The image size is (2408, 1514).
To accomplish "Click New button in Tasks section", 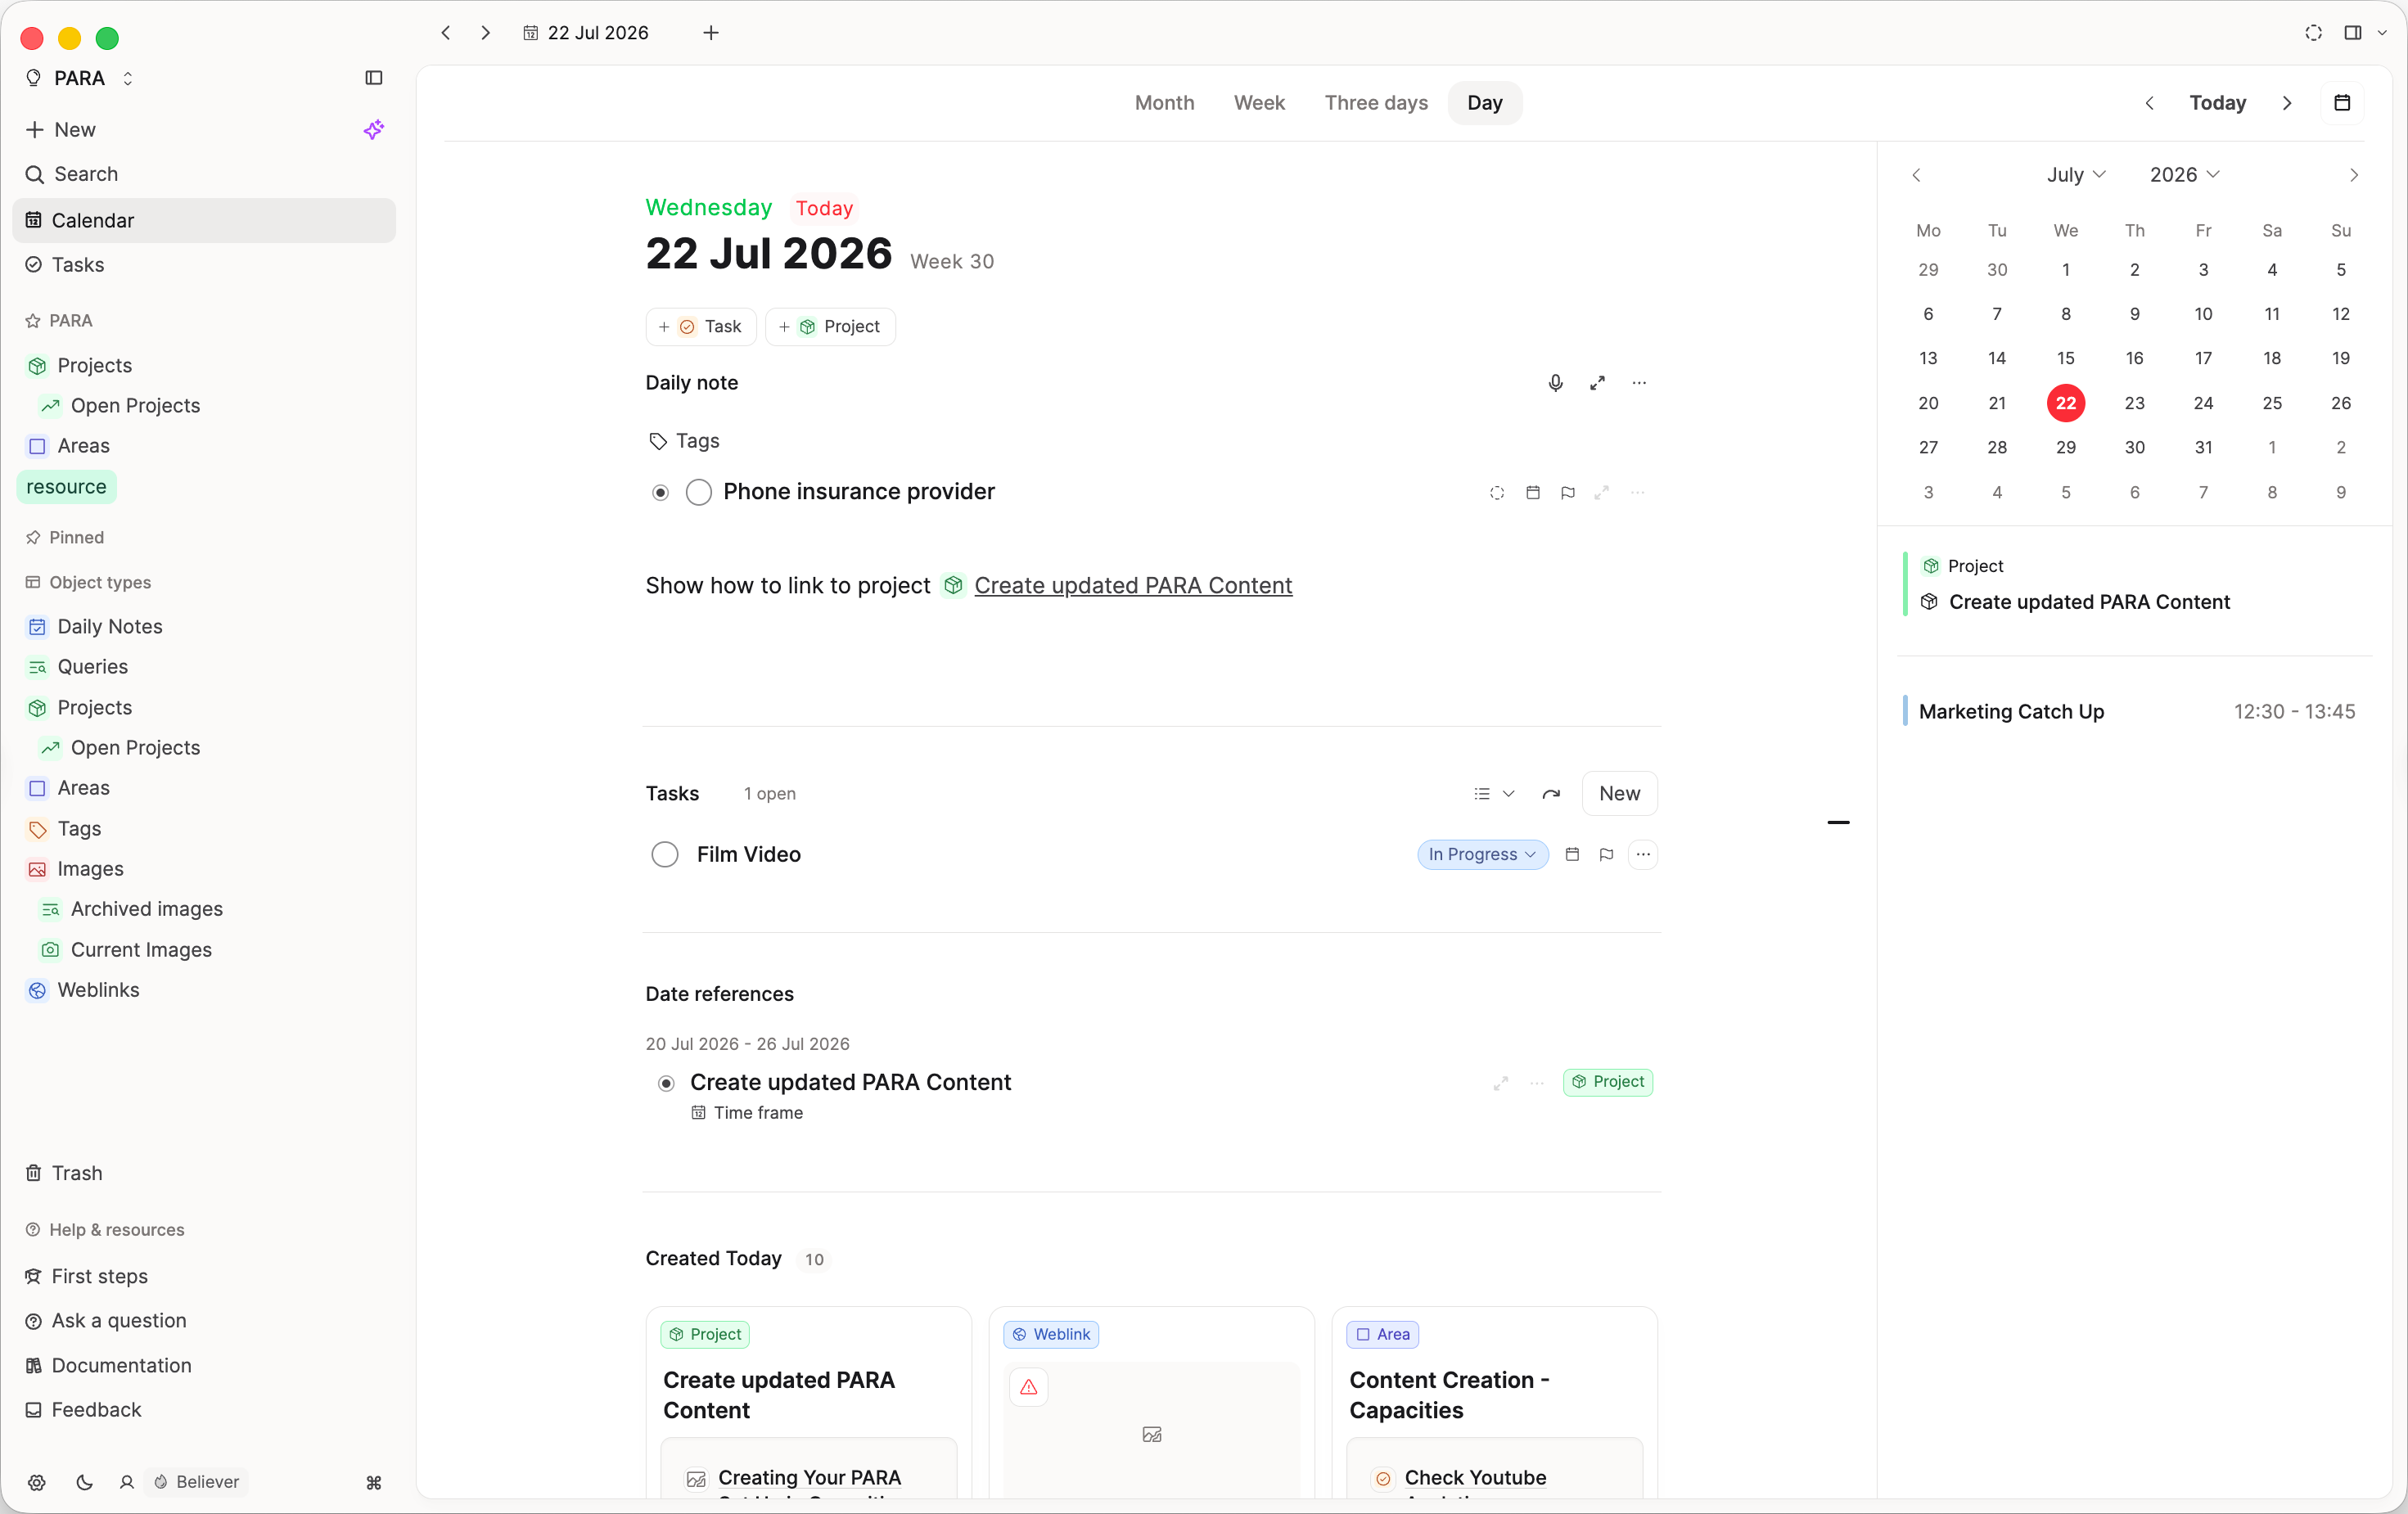I will click(1619, 794).
